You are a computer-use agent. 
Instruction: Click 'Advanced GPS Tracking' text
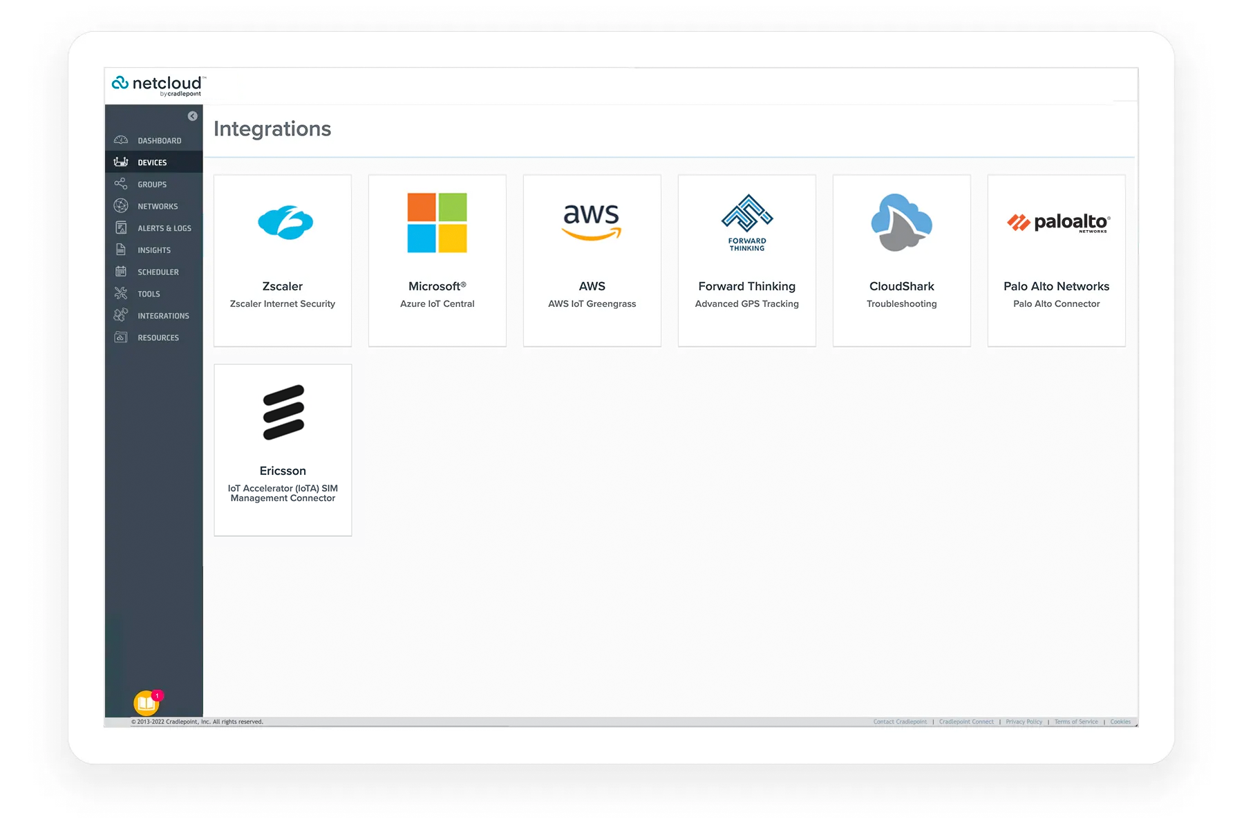point(747,303)
